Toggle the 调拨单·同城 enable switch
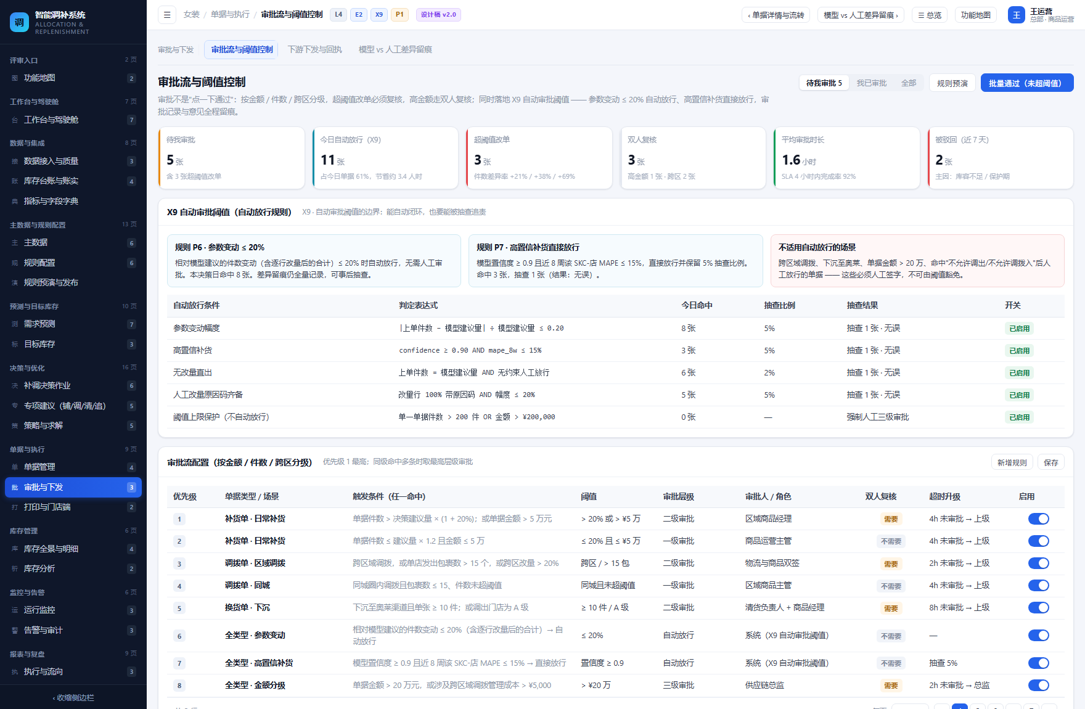This screenshot has height=709, width=1085. (x=1038, y=586)
